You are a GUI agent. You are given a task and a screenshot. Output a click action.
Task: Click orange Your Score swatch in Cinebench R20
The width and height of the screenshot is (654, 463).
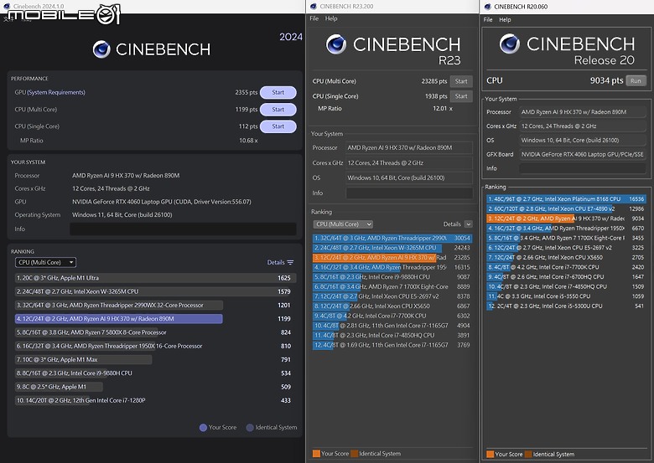click(490, 455)
